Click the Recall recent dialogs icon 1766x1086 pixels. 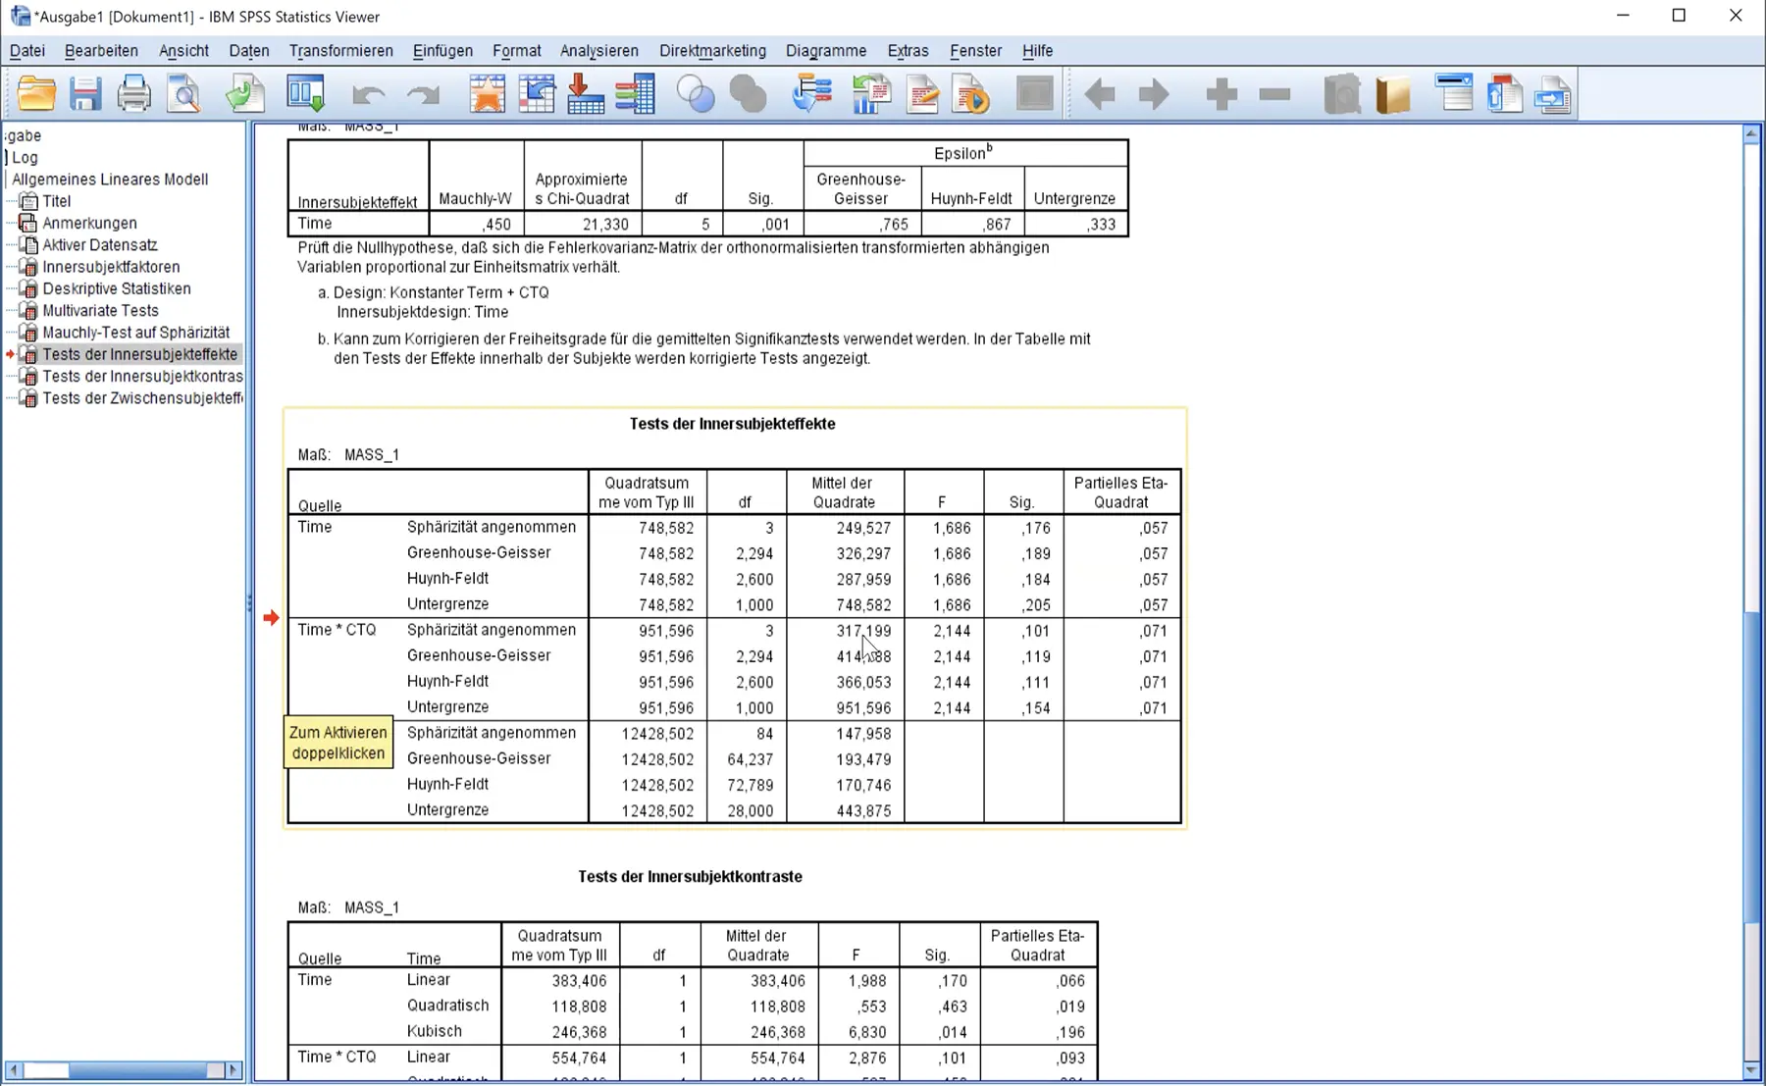pos(306,94)
